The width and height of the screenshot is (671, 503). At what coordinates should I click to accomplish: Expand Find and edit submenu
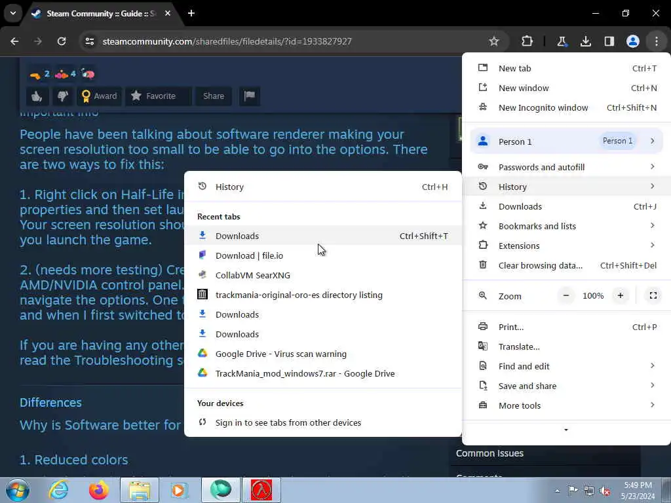(x=566, y=367)
